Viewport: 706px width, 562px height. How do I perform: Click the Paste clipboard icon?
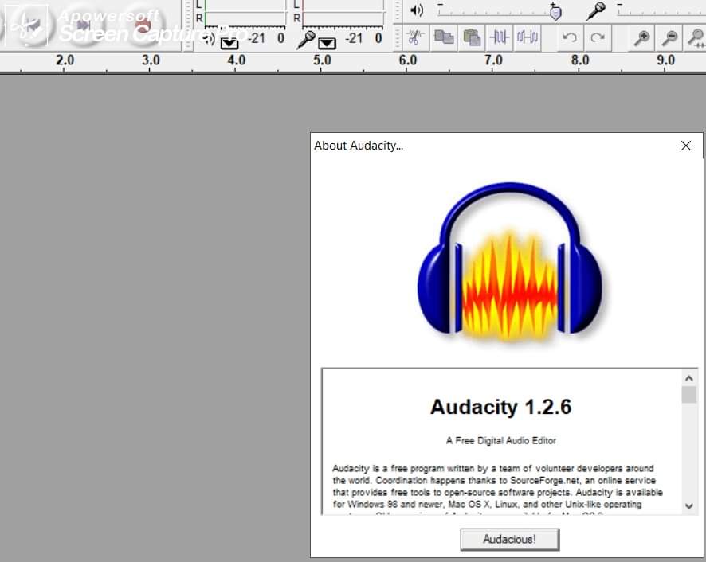tap(472, 37)
